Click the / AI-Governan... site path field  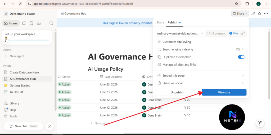point(217,33)
